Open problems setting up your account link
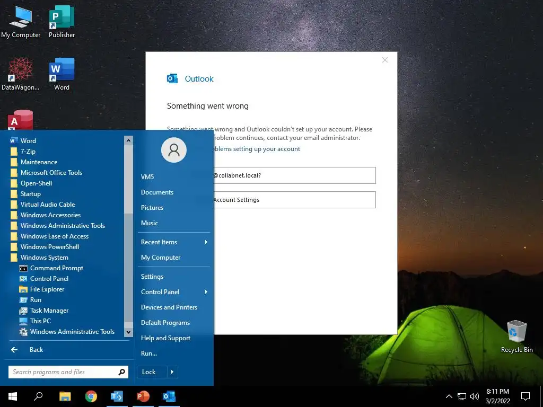 tap(257, 149)
